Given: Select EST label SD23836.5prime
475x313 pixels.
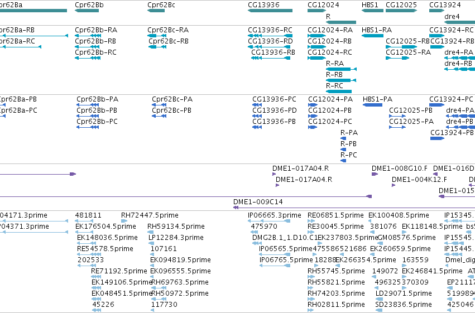Looking at the screenshot, I should (404, 305).
